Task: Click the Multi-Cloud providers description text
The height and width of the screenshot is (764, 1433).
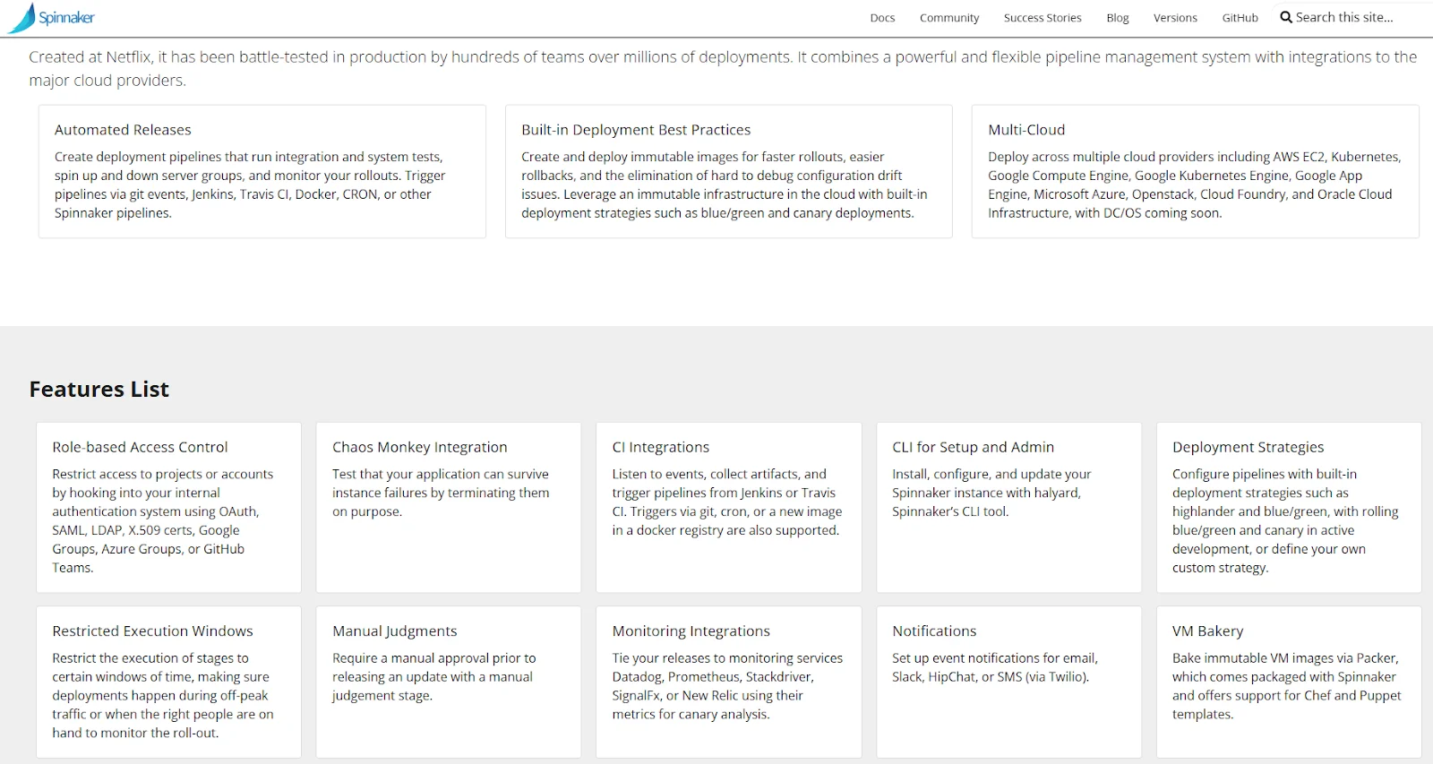Action: tap(1195, 185)
